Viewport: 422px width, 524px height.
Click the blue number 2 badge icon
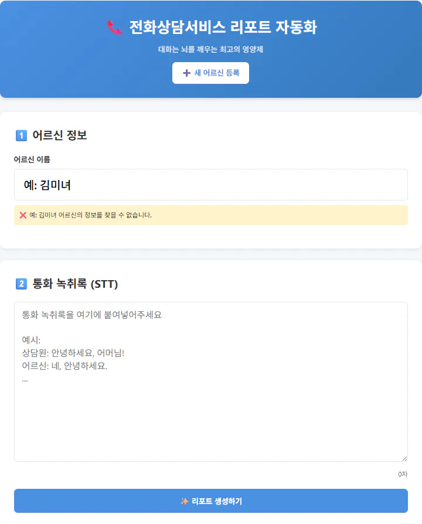pyautogui.click(x=21, y=284)
